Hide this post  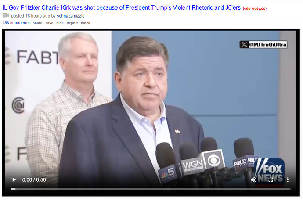(60, 23)
